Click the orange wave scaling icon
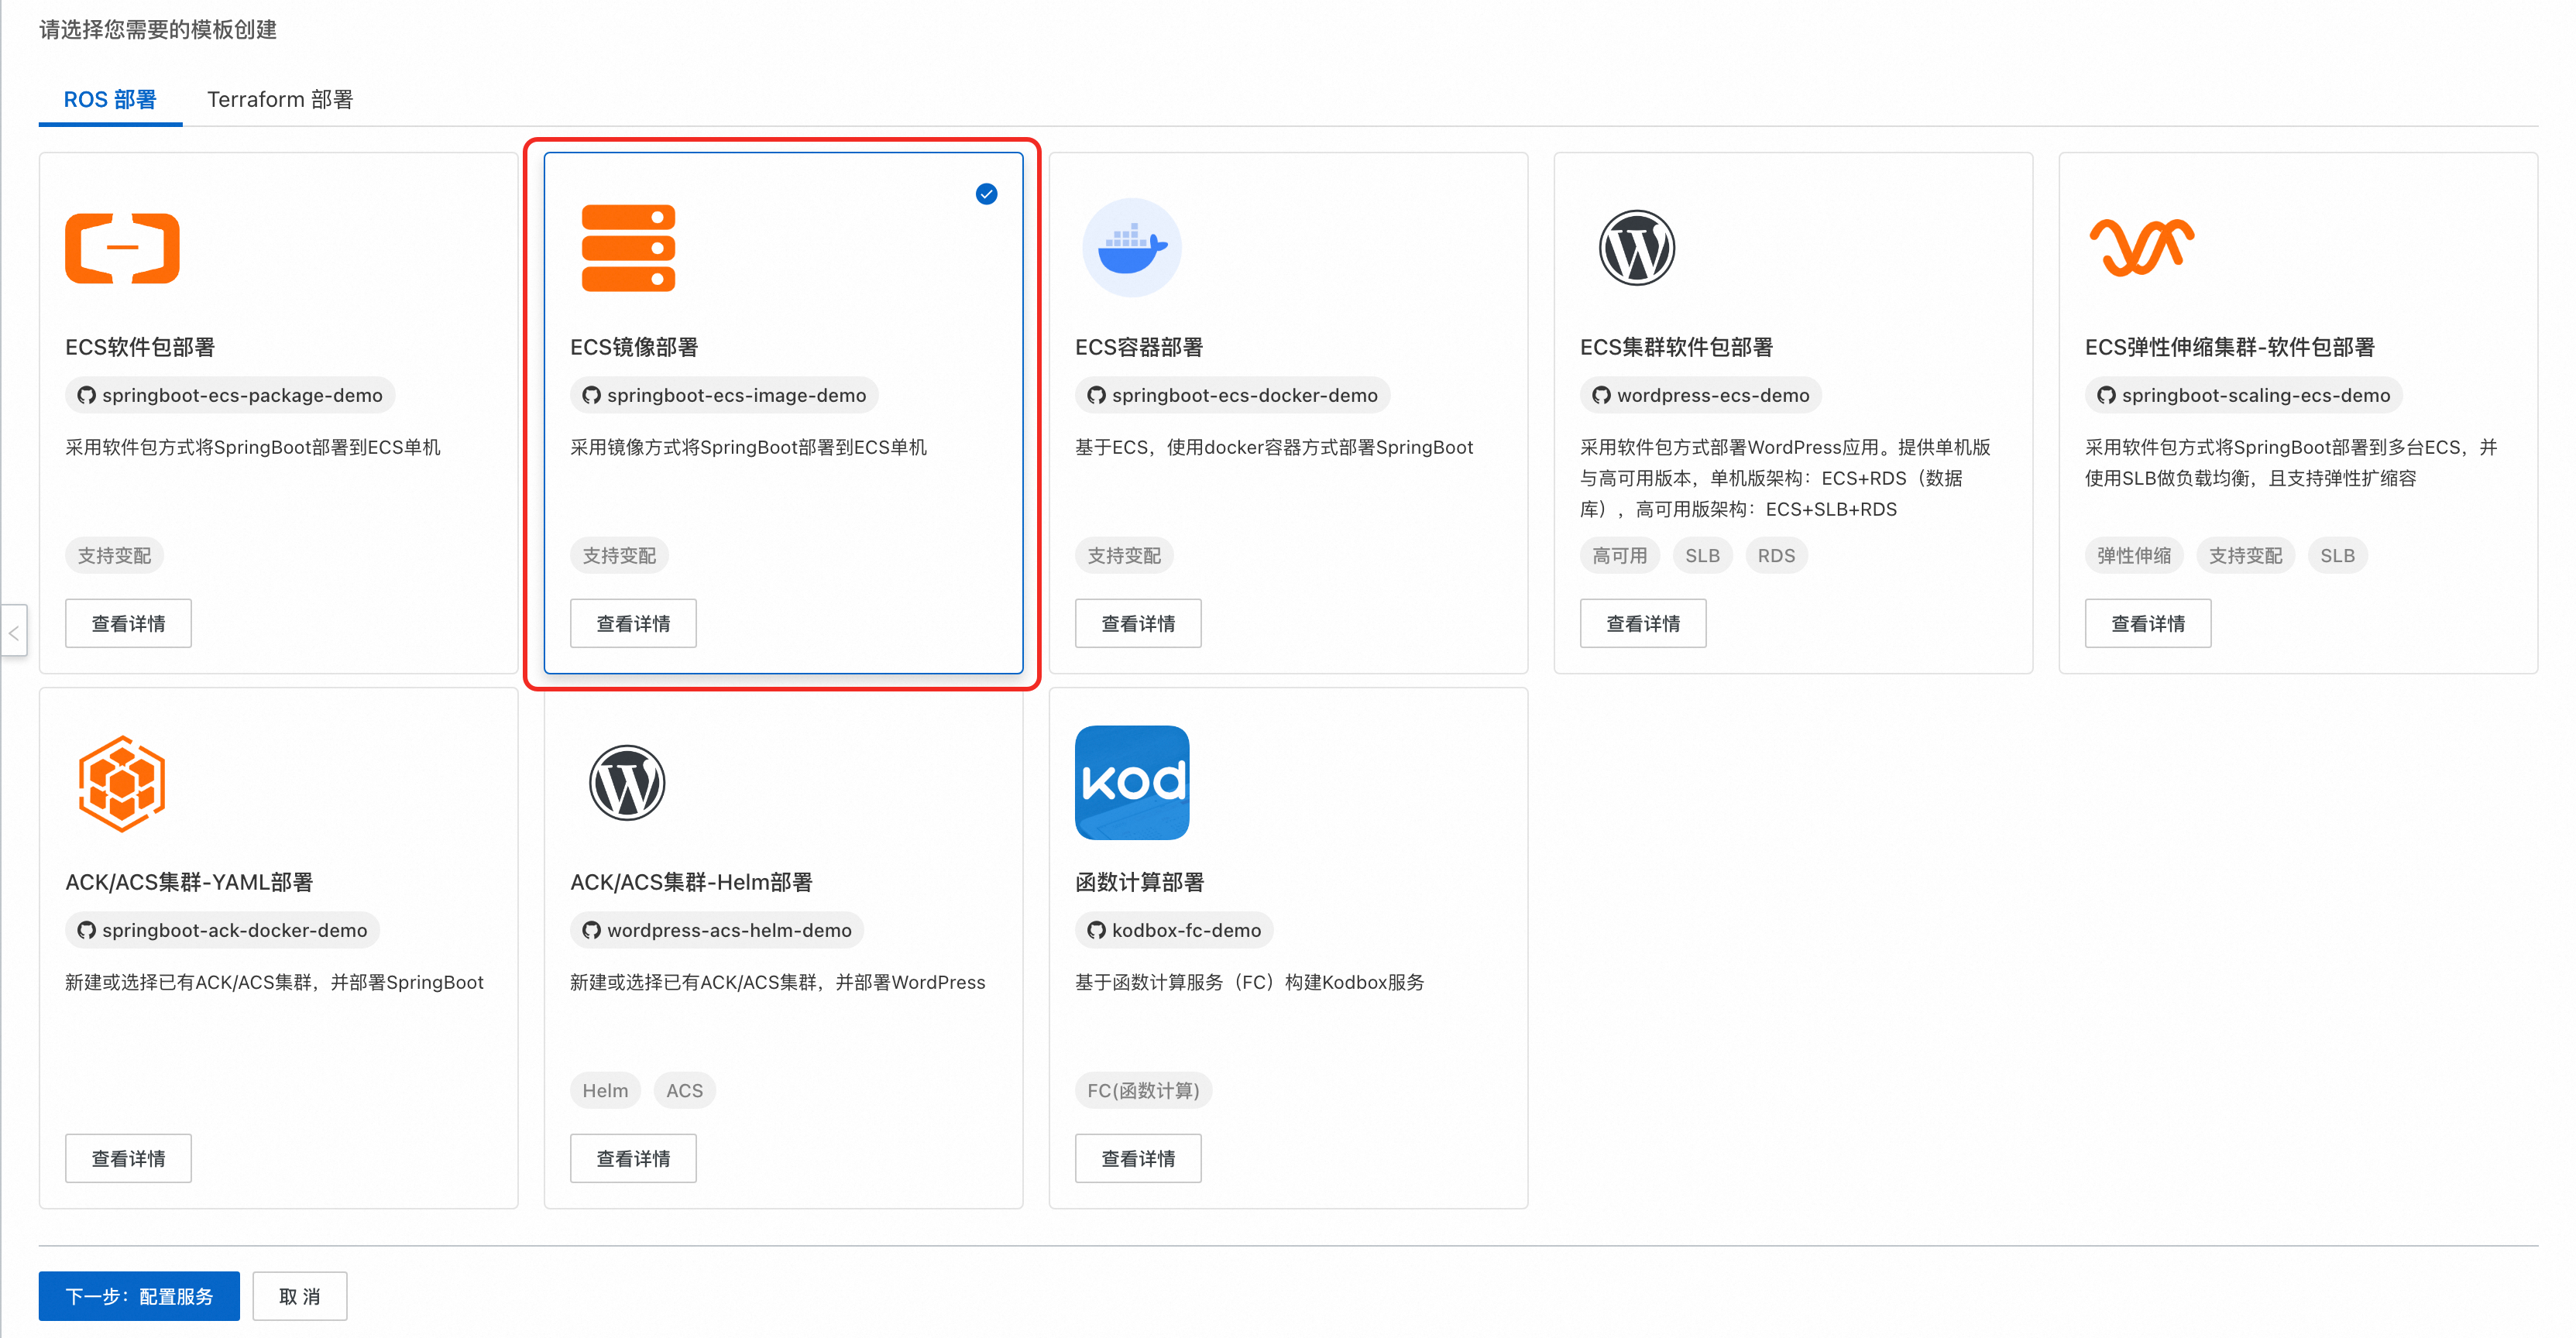This screenshot has width=2576, height=1338. (2141, 247)
